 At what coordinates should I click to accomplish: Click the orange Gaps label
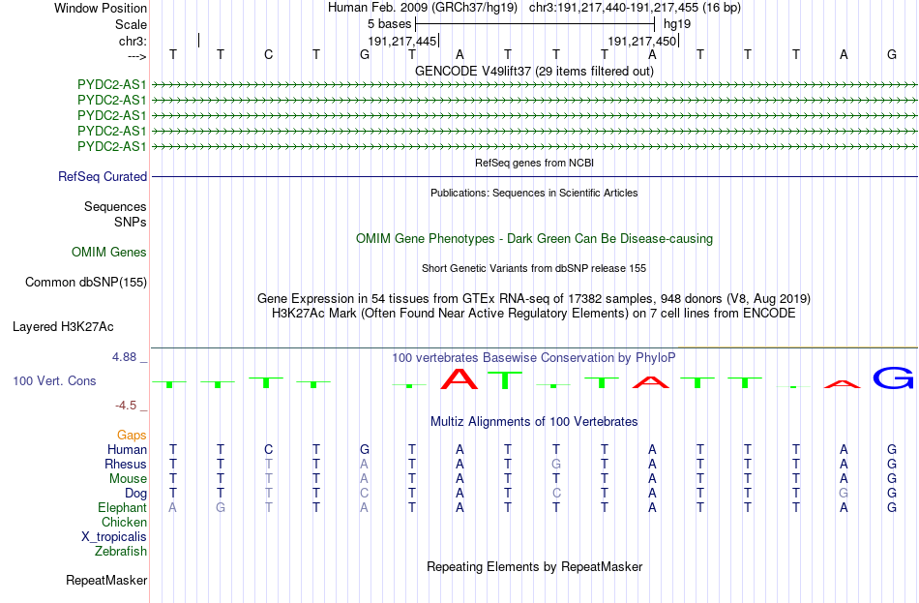click(132, 436)
